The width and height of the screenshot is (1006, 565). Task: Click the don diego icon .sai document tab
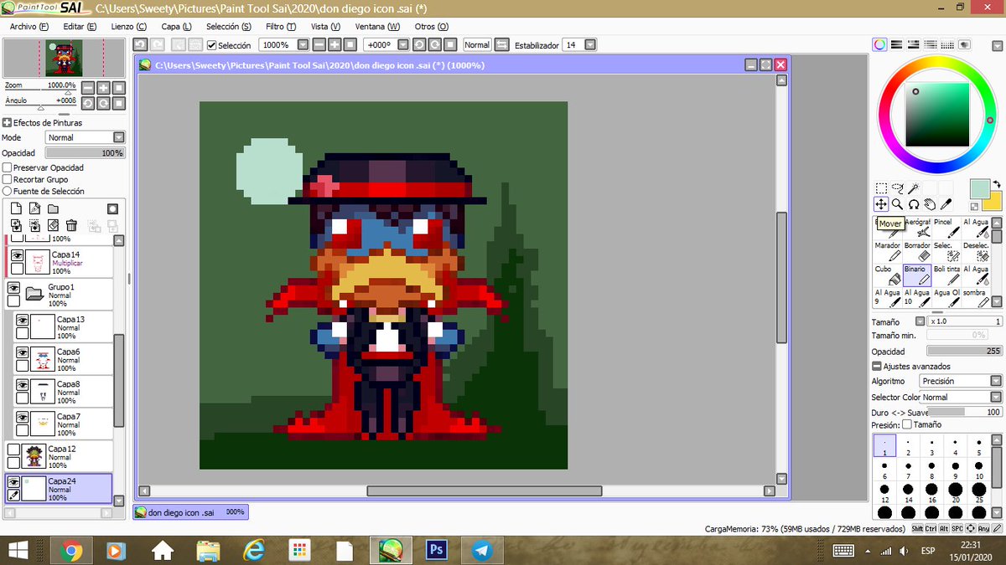190,511
